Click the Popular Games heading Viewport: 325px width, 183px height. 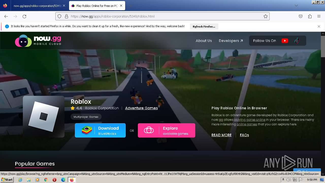(35, 164)
